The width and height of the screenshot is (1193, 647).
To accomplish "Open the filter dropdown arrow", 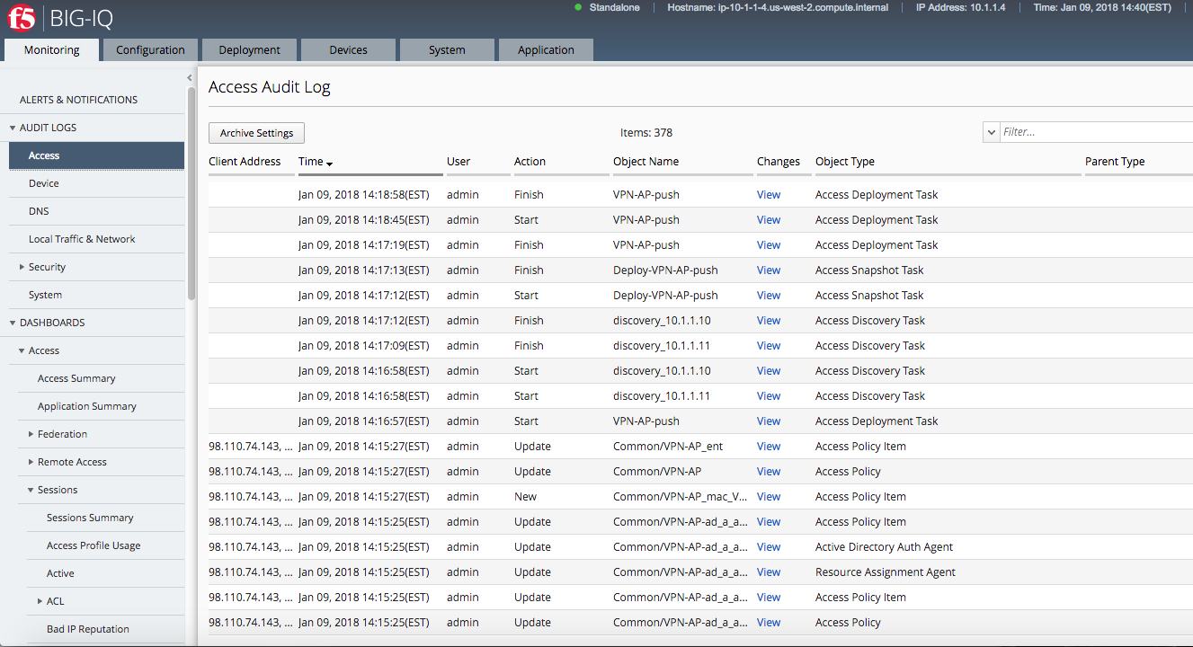I will point(991,132).
